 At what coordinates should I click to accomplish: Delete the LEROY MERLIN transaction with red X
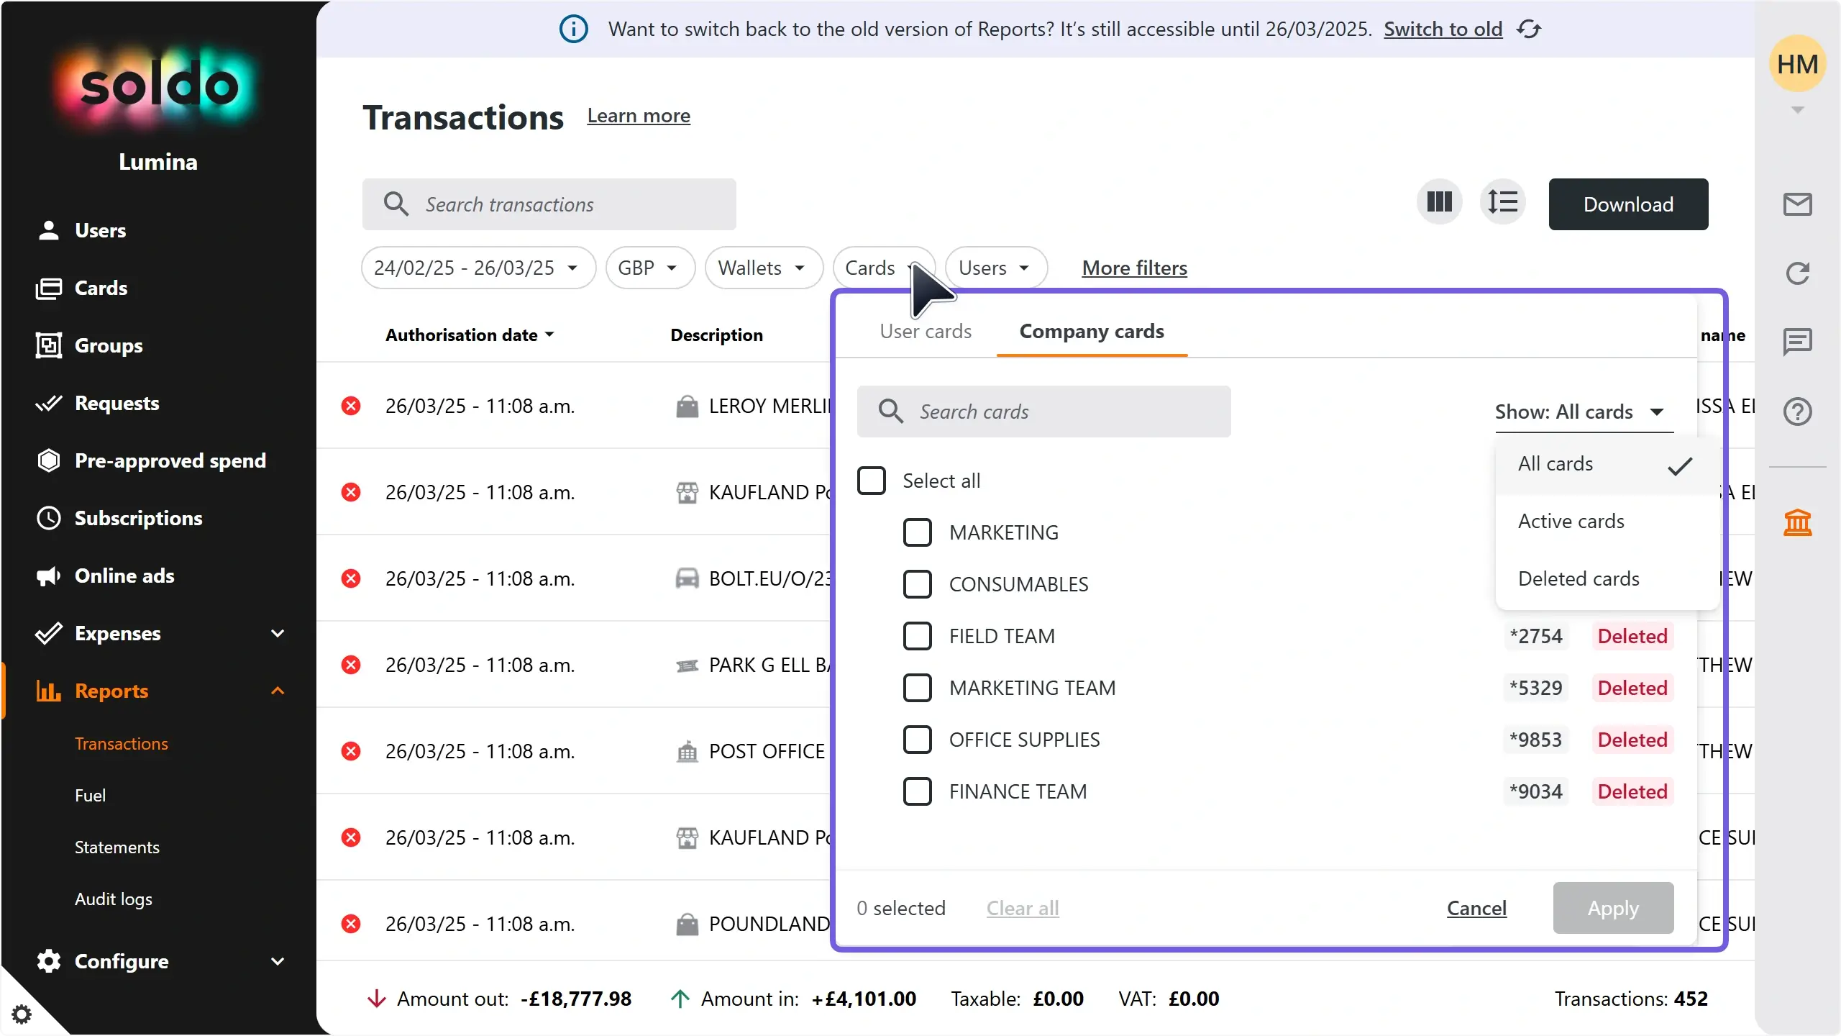point(351,406)
